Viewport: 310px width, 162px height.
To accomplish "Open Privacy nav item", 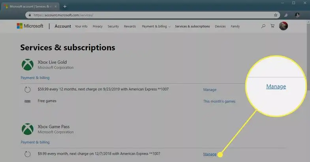I will point(98,26).
